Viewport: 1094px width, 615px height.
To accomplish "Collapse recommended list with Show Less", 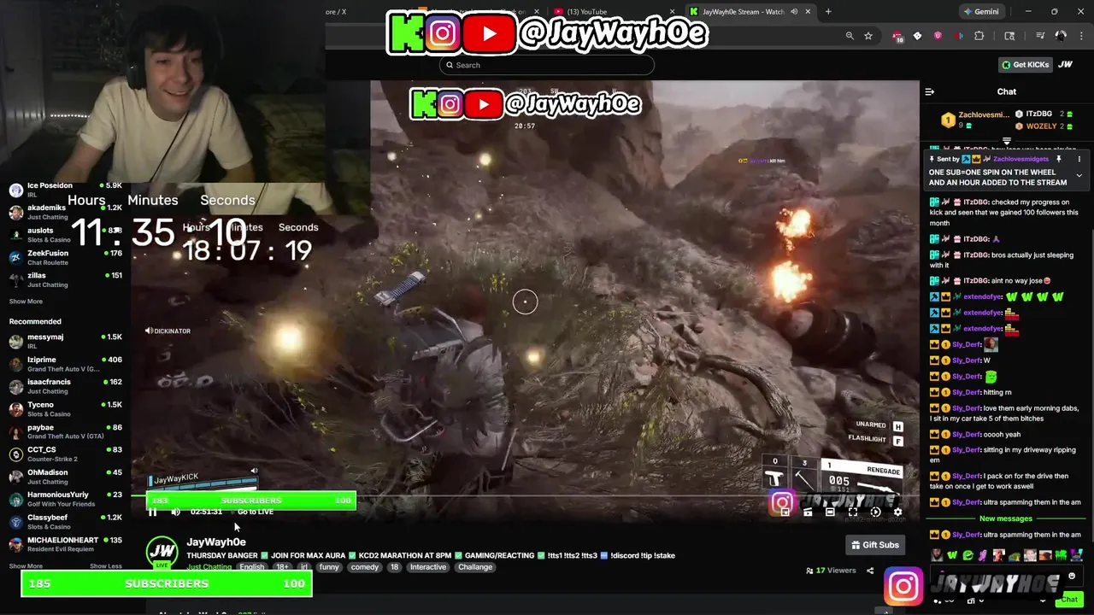I will coord(106,566).
